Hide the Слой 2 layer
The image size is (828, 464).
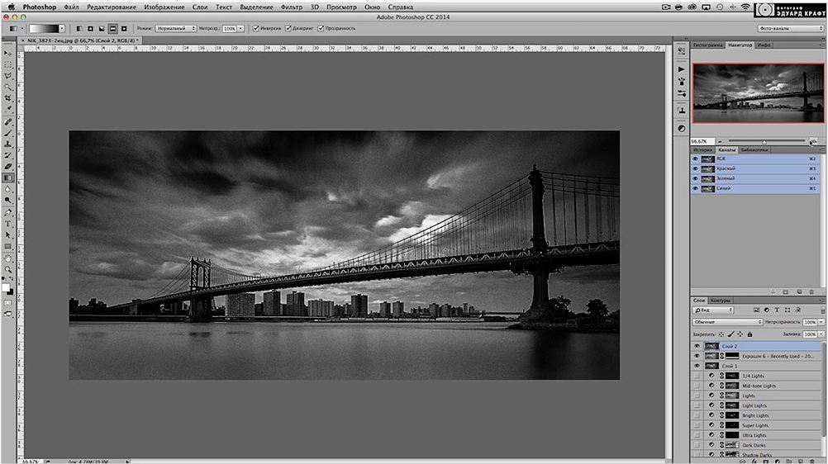click(697, 346)
